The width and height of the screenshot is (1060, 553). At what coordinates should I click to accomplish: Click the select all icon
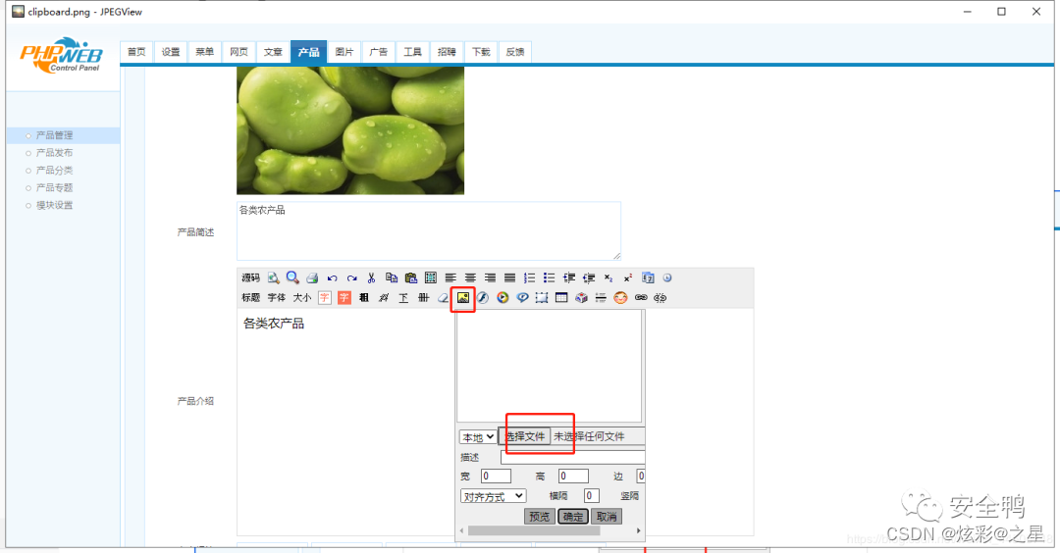pyautogui.click(x=431, y=278)
